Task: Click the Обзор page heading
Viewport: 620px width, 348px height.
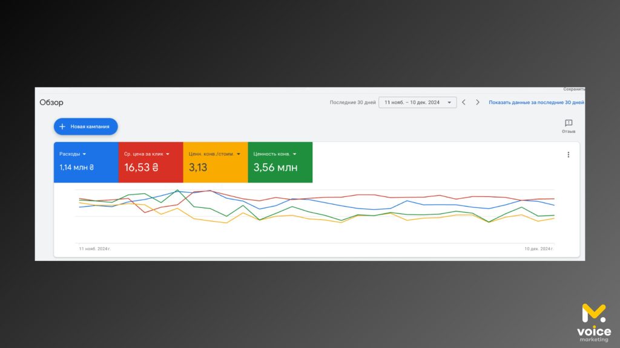Action: pyautogui.click(x=51, y=103)
